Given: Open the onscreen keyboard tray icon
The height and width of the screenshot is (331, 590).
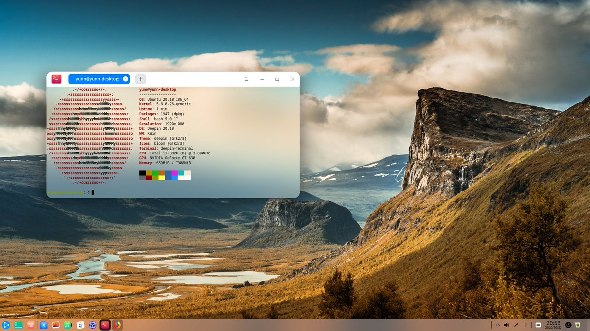Looking at the screenshot, I should click(x=538, y=325).
